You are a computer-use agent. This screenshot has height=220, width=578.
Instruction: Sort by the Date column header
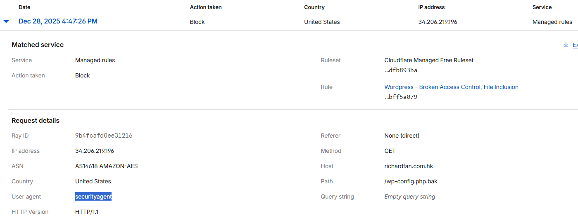pyautogui.click(x=24, y=7)
